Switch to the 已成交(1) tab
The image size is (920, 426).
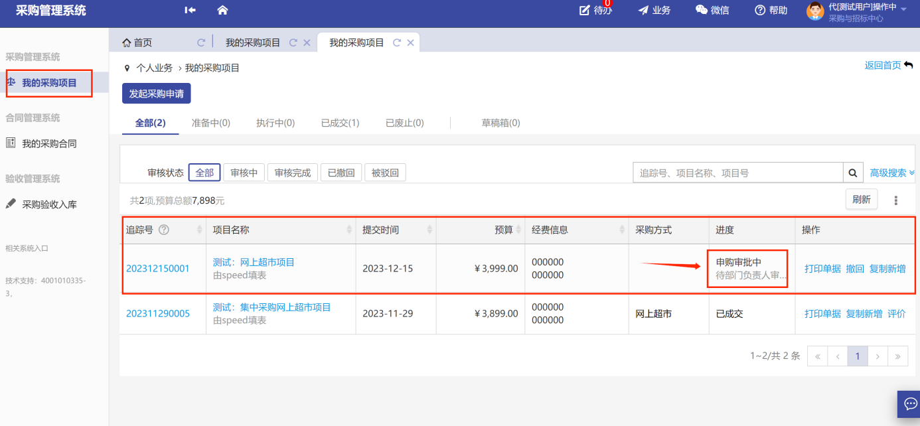[340, 123]
